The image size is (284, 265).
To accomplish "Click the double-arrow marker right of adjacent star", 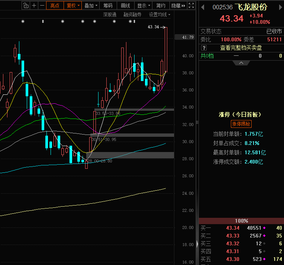I will click(x=135, y=22).
